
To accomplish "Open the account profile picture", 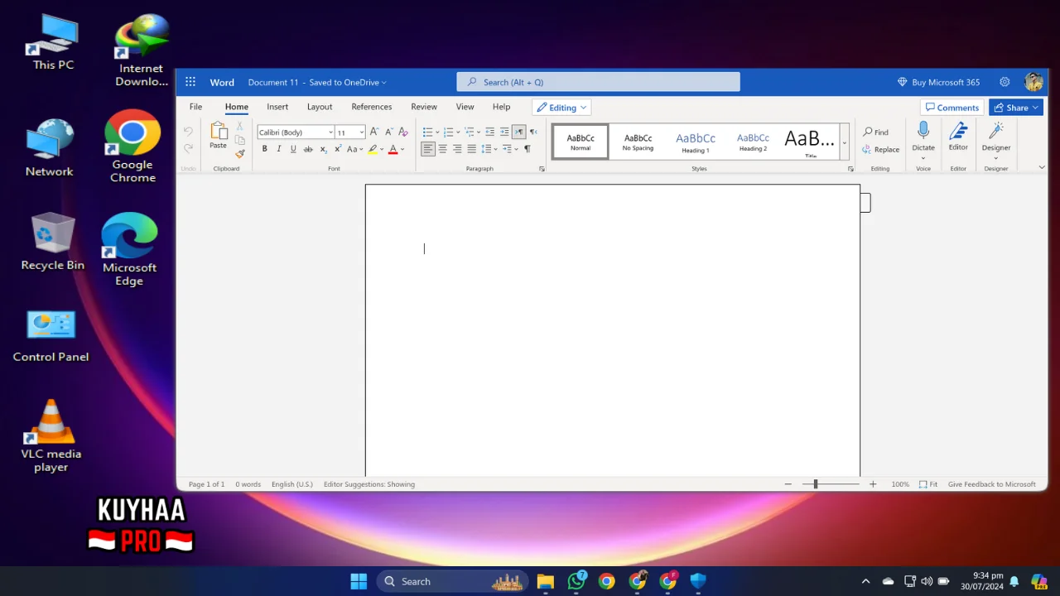I will pos(1033,82).
